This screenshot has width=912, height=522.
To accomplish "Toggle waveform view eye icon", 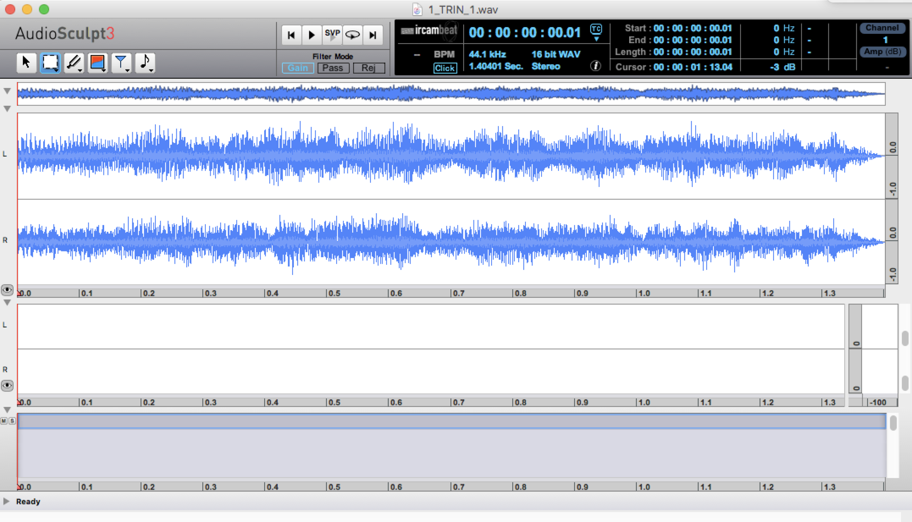I will (x=7, y=290).
